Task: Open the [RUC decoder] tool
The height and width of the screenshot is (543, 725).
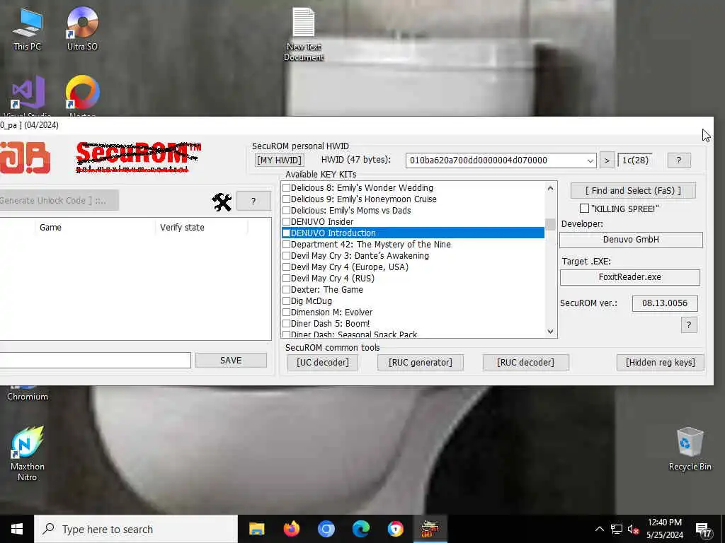Action: pos(526,363)
